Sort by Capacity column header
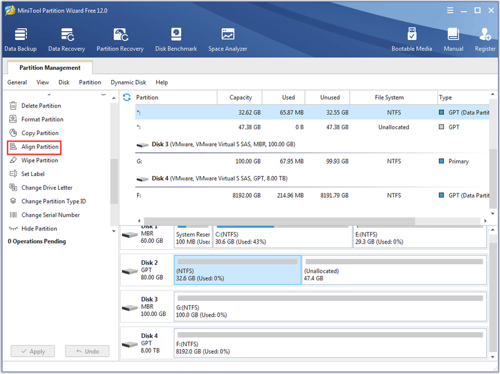The width and height of the screenshot is (500, 374). tap(239, 97)
